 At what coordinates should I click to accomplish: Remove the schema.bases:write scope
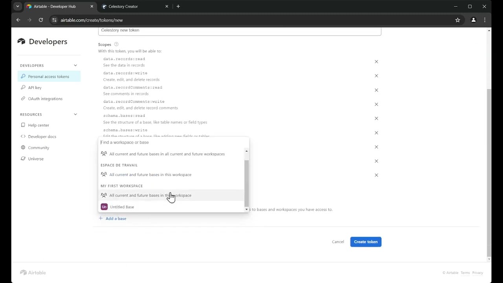tap(376, 133)
